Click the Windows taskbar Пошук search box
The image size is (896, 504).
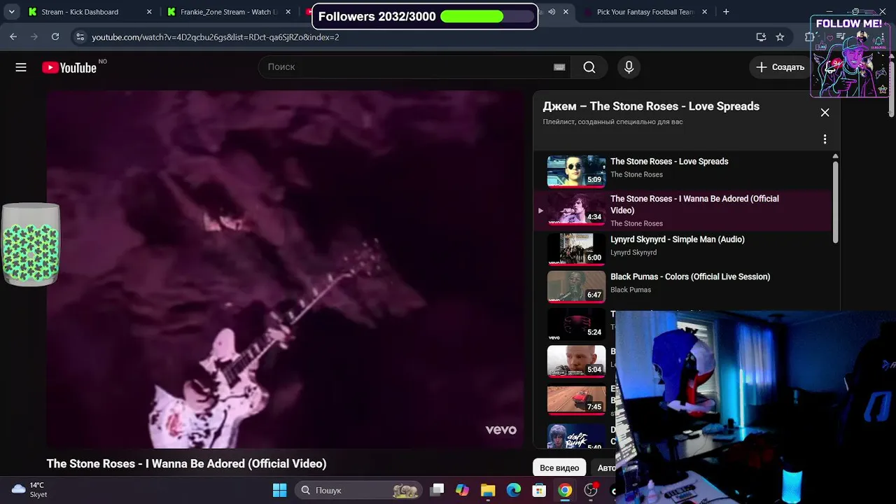(358, 490)
